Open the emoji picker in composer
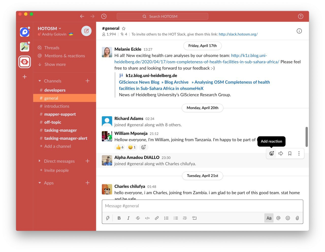This screenshot has width=325, height=252. (x=288, y=218)
